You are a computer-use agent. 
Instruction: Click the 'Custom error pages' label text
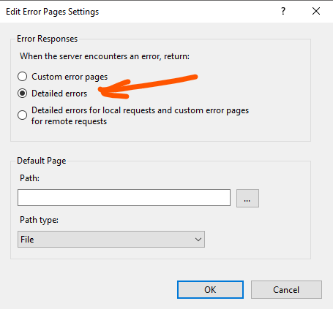click(70, 77)
